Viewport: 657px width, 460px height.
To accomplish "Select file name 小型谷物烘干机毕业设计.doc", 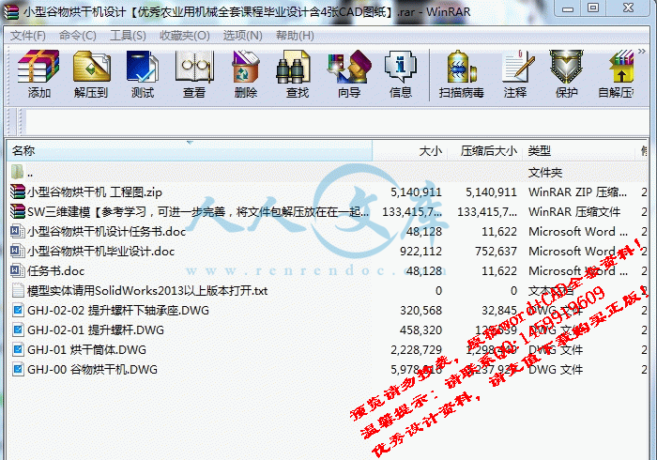I will 101,251.
